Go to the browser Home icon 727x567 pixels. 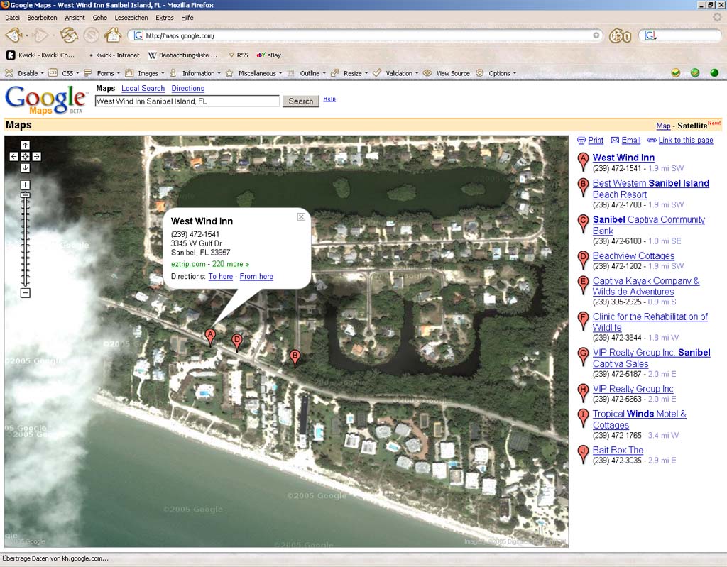[113, 35]
